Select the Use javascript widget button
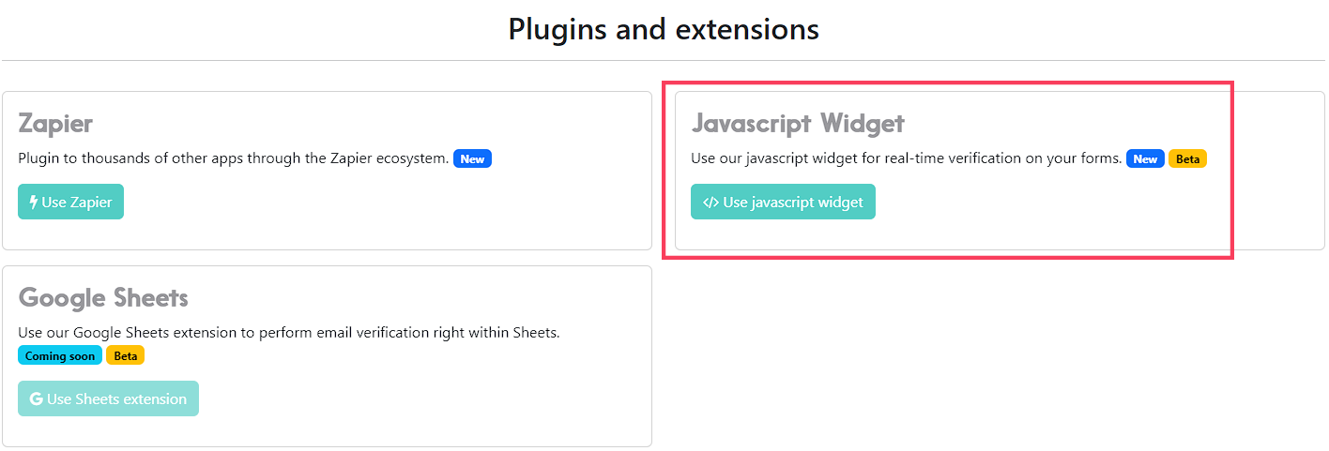 click(x=783, y=202)
